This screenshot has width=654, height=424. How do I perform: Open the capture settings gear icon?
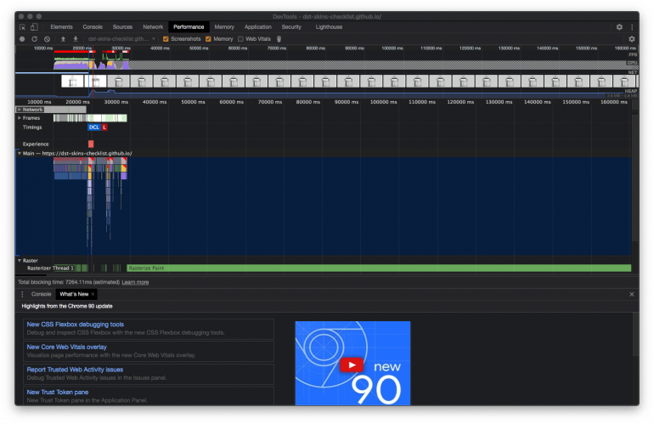click(631, 38)
